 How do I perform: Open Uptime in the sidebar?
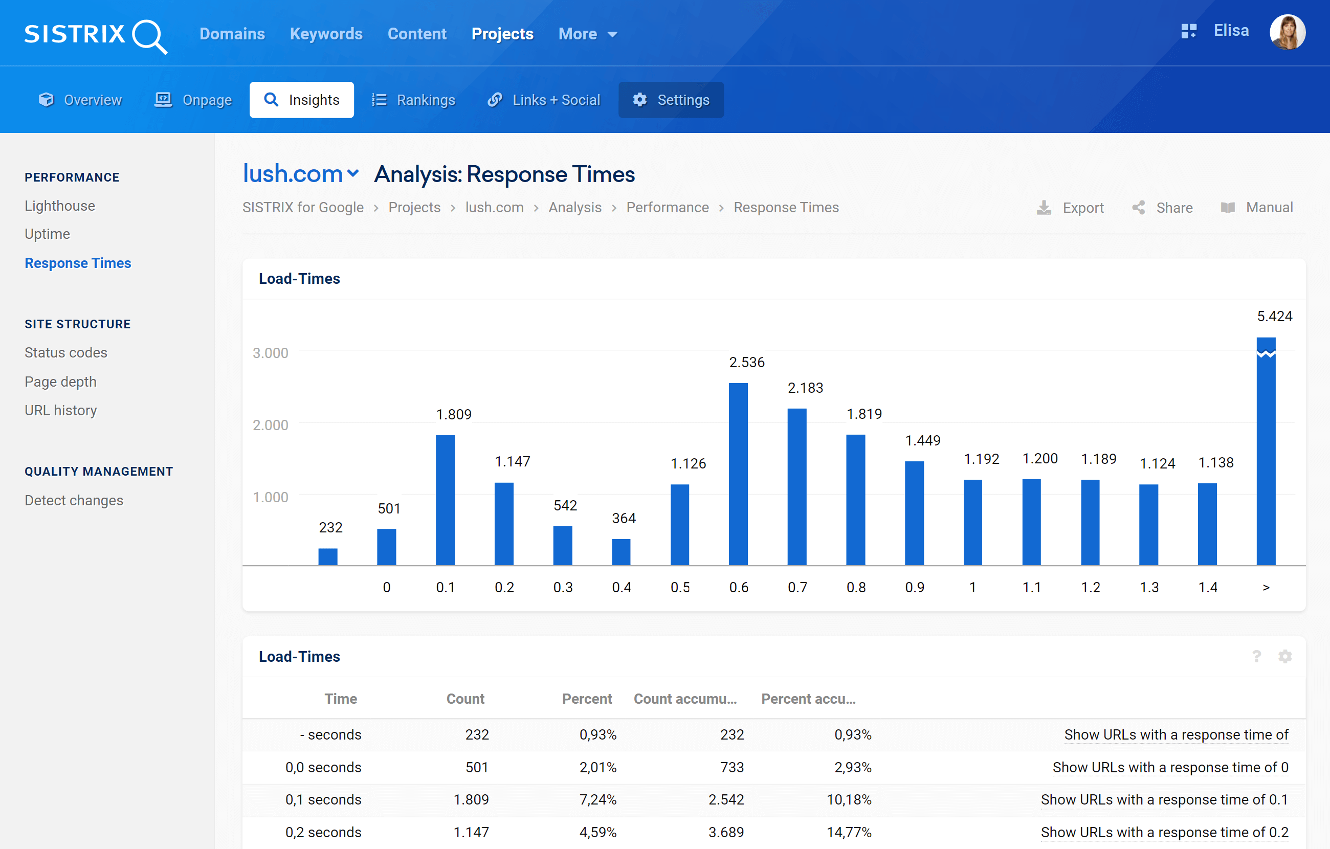[47, 234]
